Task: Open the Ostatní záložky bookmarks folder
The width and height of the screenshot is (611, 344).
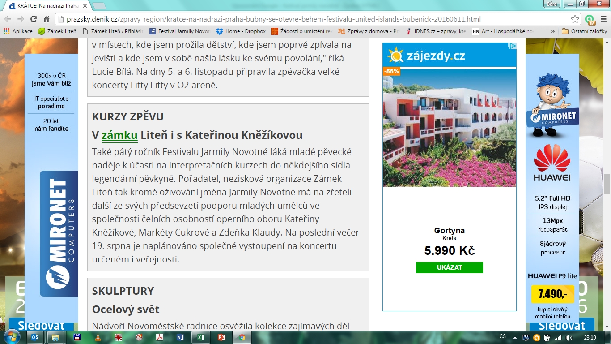Action: pos(585,31)
